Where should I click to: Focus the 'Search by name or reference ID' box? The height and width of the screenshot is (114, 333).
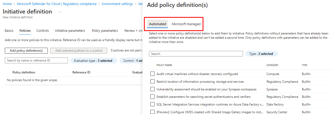tap(36, 60)
